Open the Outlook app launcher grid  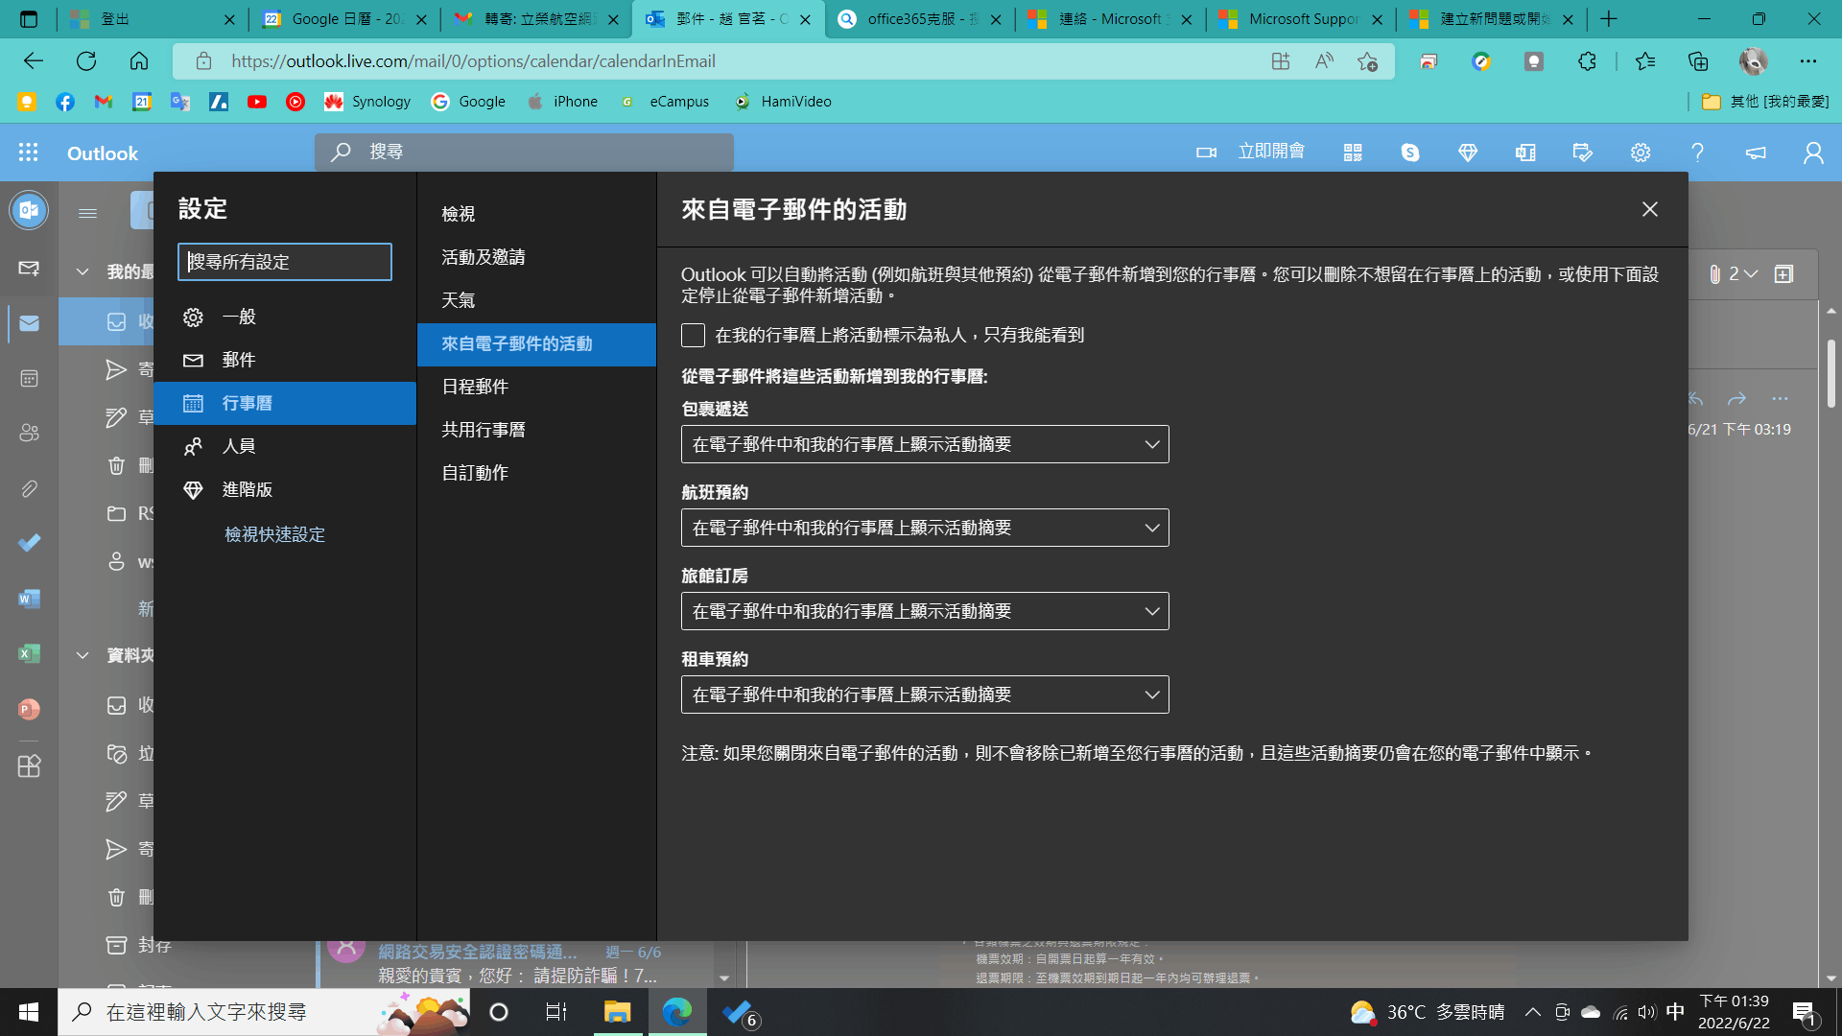coord(29,153)
